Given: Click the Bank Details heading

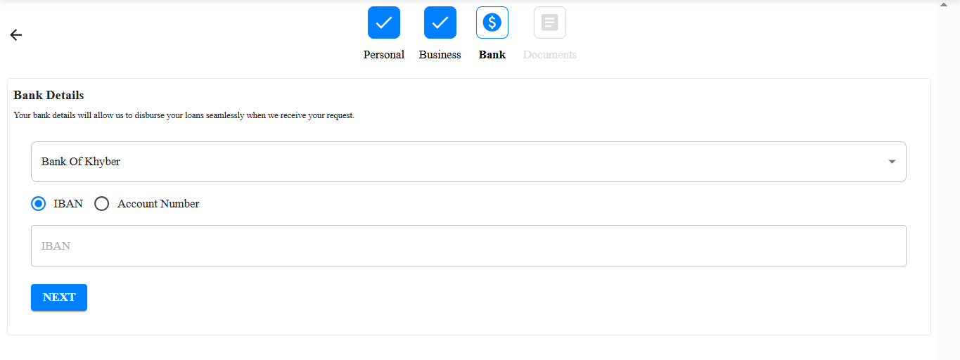Looking at the screenshot, I should click(x=49, y=96).
